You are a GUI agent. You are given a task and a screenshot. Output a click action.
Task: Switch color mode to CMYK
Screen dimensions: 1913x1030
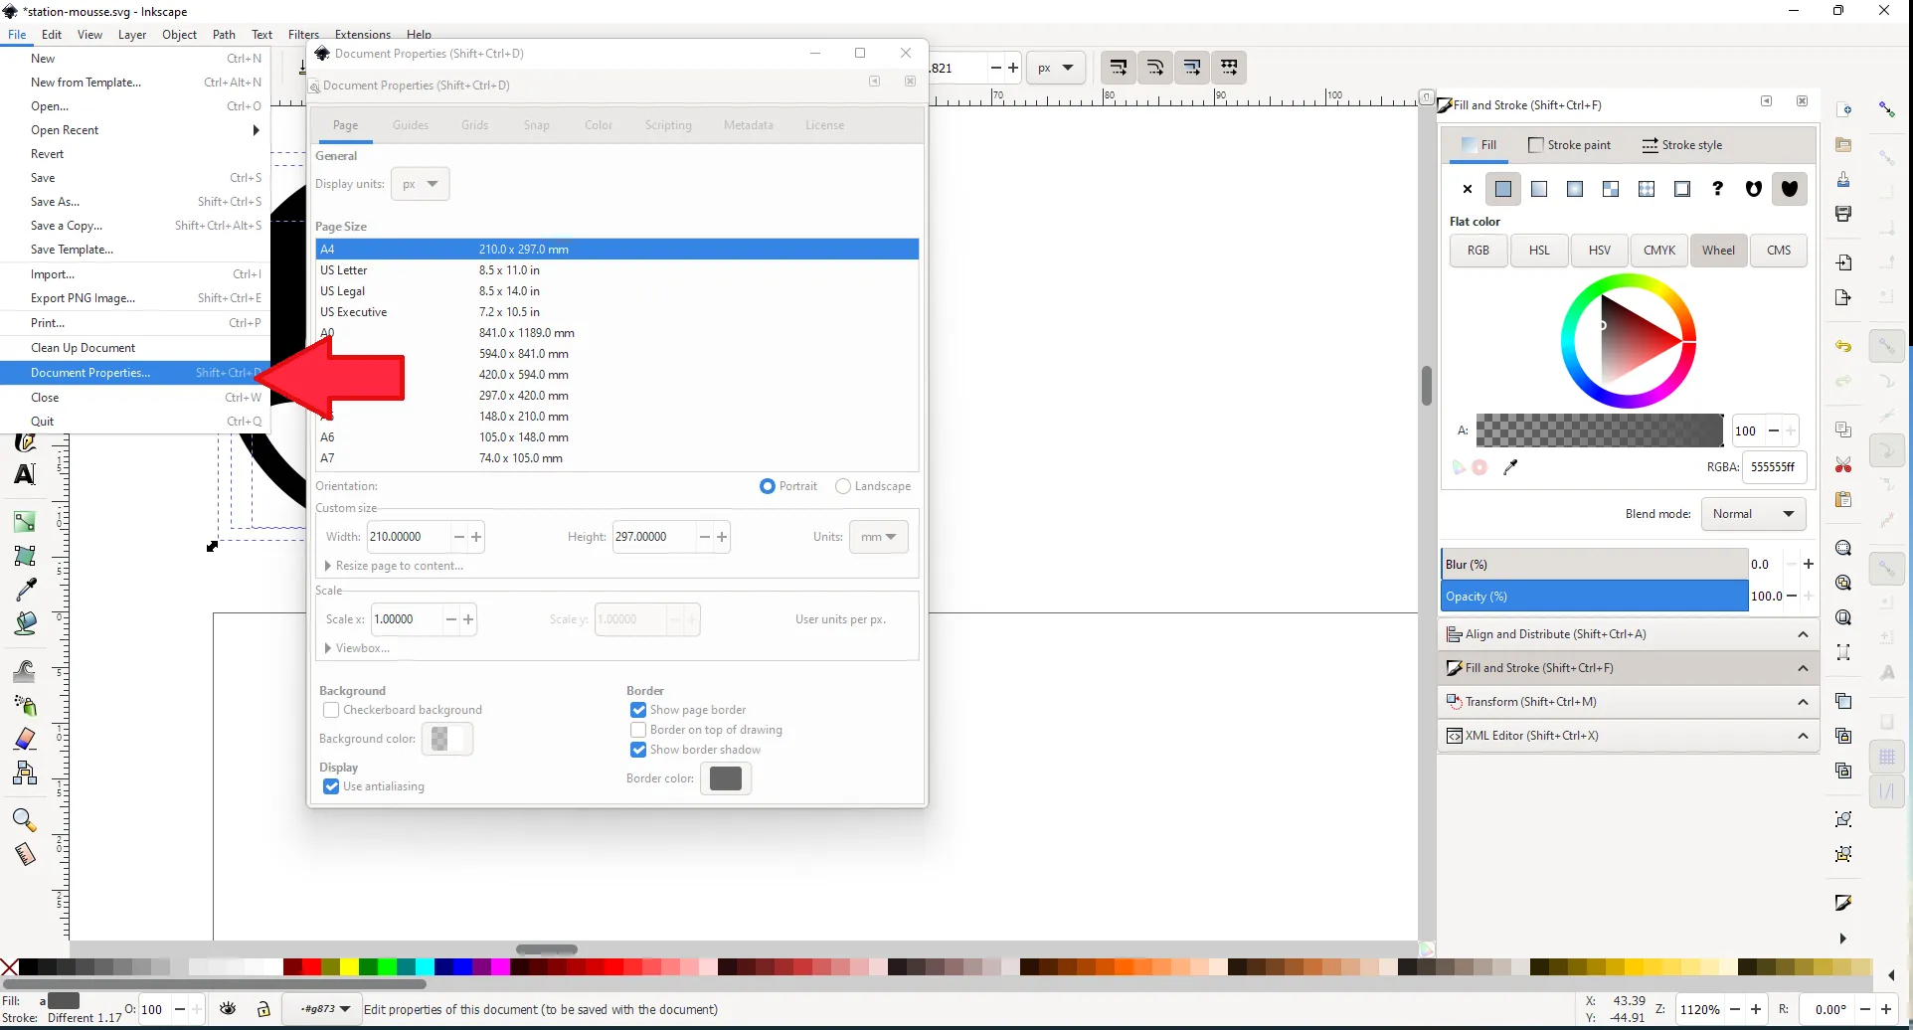tap(1659, 251)
